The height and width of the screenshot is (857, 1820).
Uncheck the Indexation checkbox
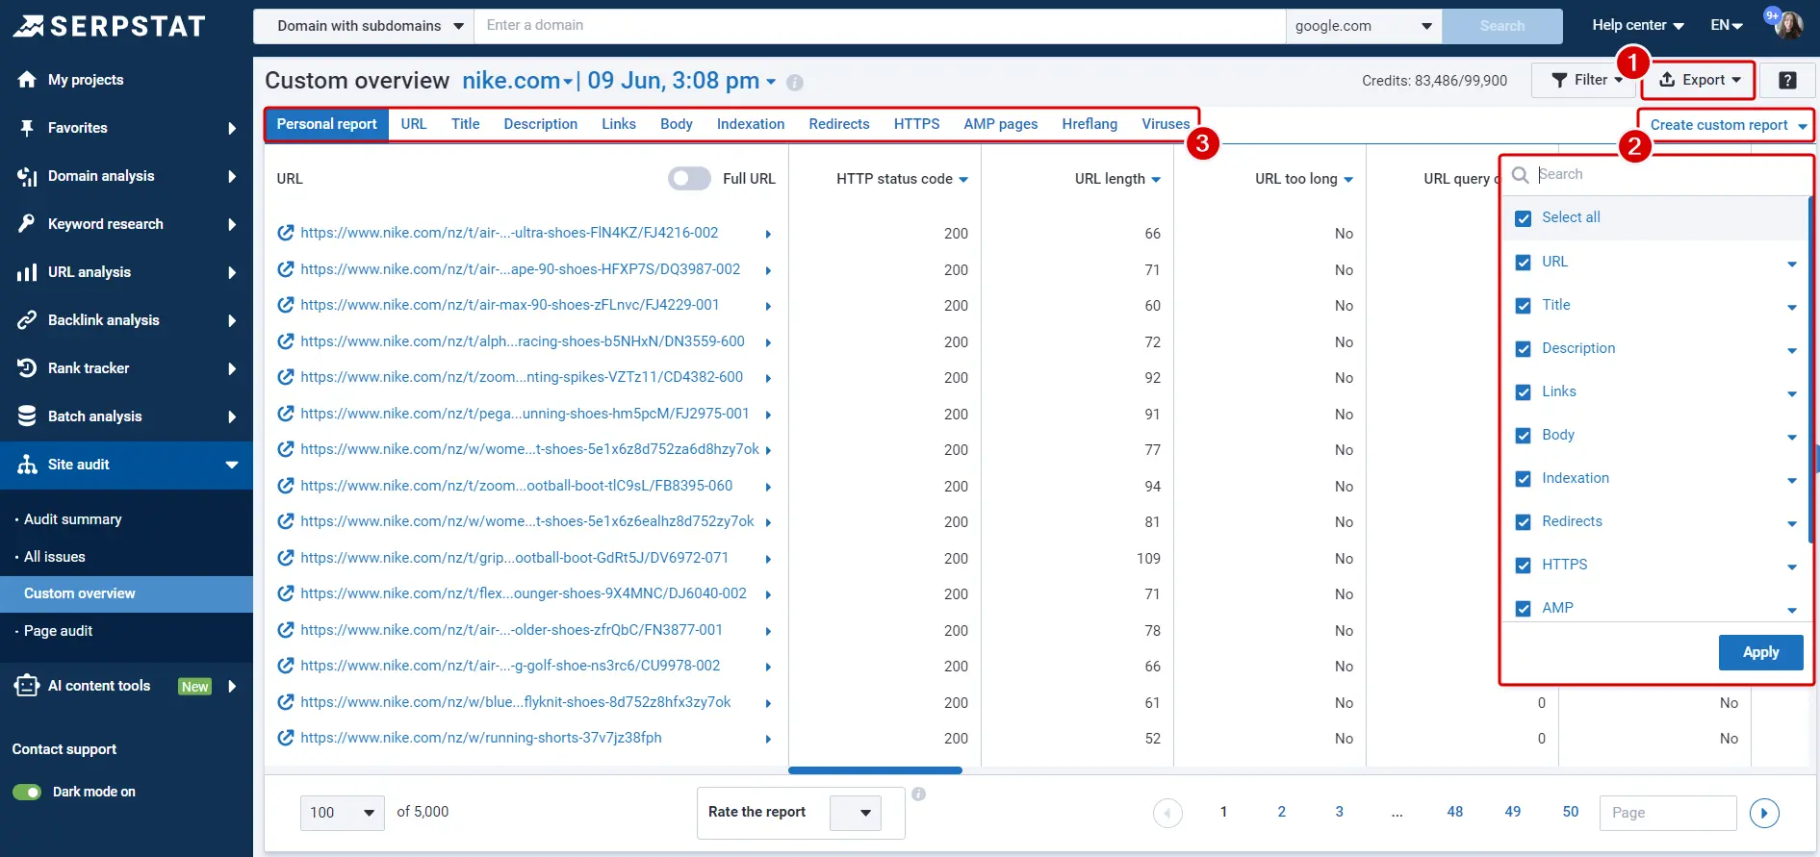tap(1523, 479)
